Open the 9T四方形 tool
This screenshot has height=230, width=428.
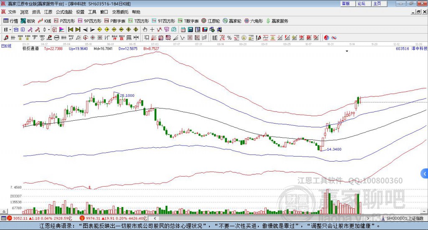pos(163,21)
